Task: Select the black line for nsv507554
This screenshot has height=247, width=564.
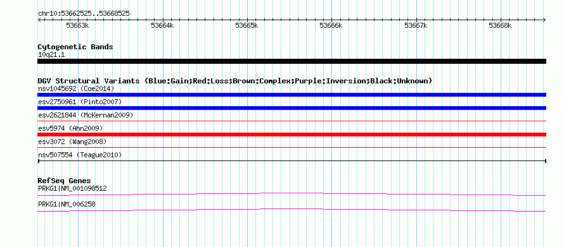Action: tap(292, 161)
